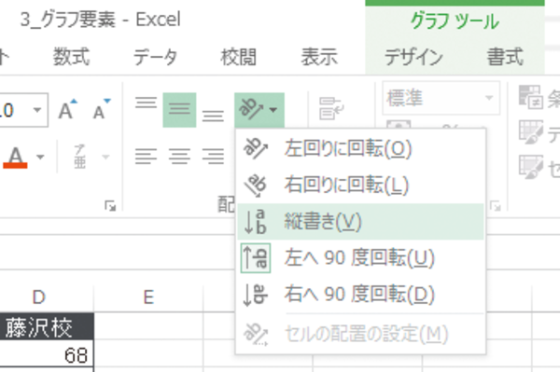Click the cell styles icon
Viewport: 560px width, 372px height.
pyautogui.click(x=531, y=167)
